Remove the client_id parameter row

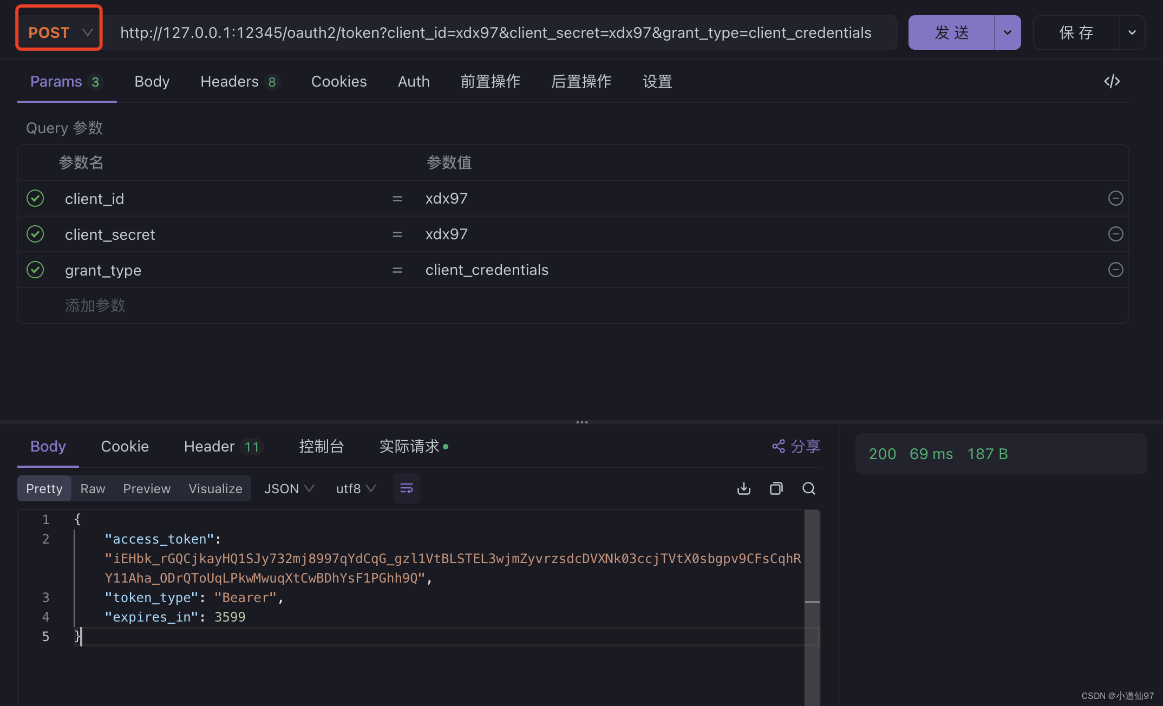pyautogui.click(x=1115, y=198)
